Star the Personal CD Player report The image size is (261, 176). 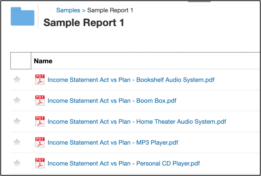(17, 164)
